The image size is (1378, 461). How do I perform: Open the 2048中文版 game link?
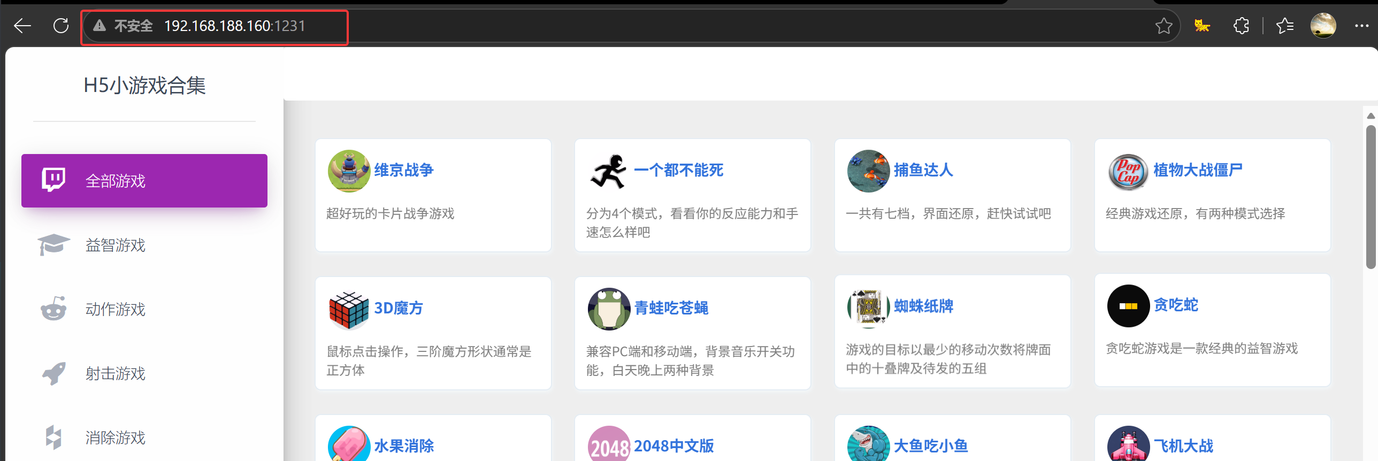pos(674,446)
